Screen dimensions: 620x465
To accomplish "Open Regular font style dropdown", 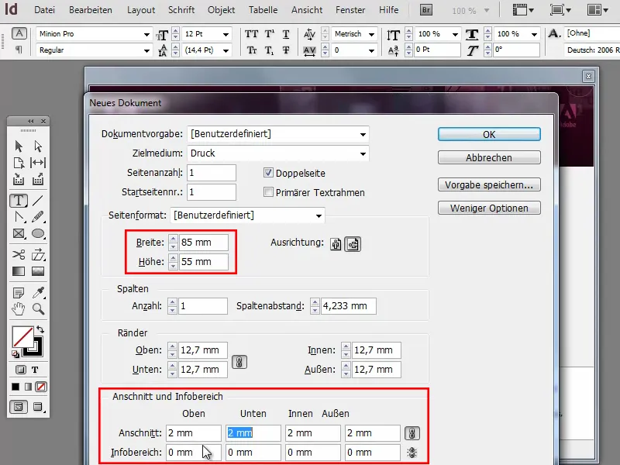I will 146,51.
